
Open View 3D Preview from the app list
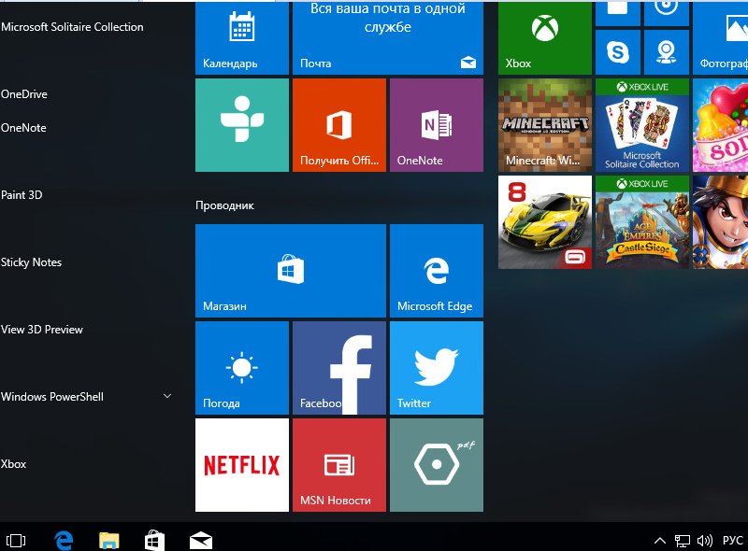coord(41,330)
